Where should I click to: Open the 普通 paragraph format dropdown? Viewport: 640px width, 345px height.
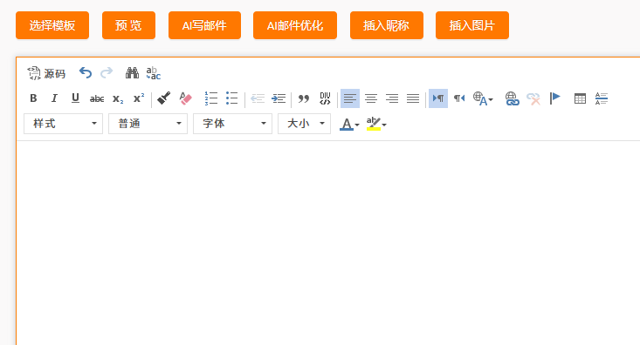[x=148, y=124]
